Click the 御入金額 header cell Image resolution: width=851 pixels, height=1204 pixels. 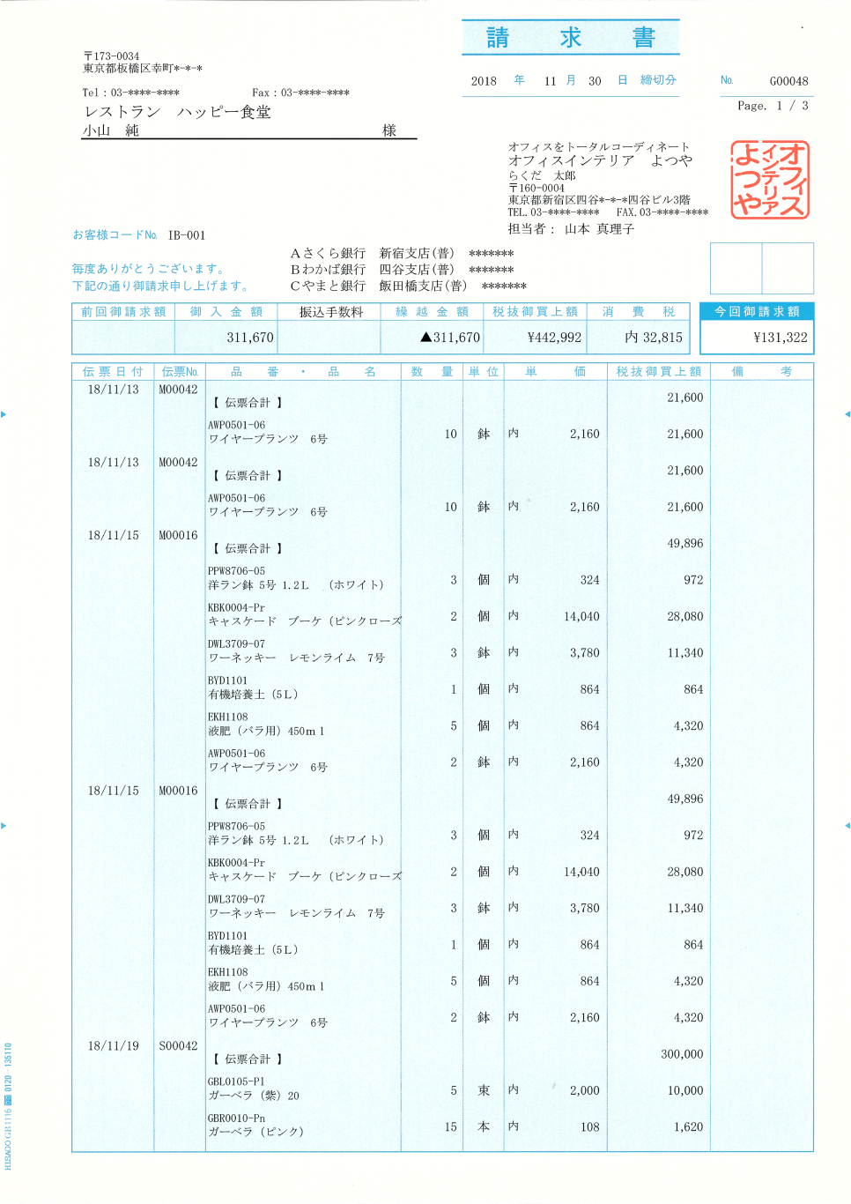click(226, 312)
